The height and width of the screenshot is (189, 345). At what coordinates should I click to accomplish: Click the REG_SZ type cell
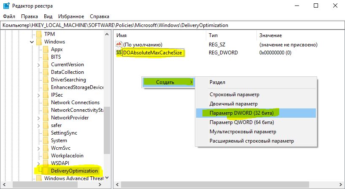[x=217, y=45]
